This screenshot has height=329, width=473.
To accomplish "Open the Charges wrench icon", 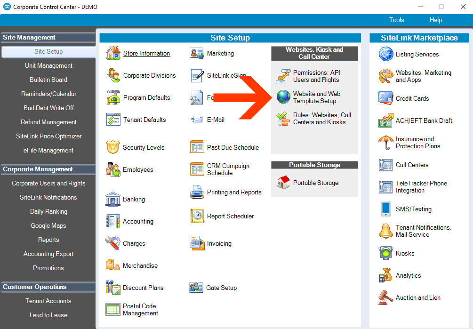I will tap(113, 243).
